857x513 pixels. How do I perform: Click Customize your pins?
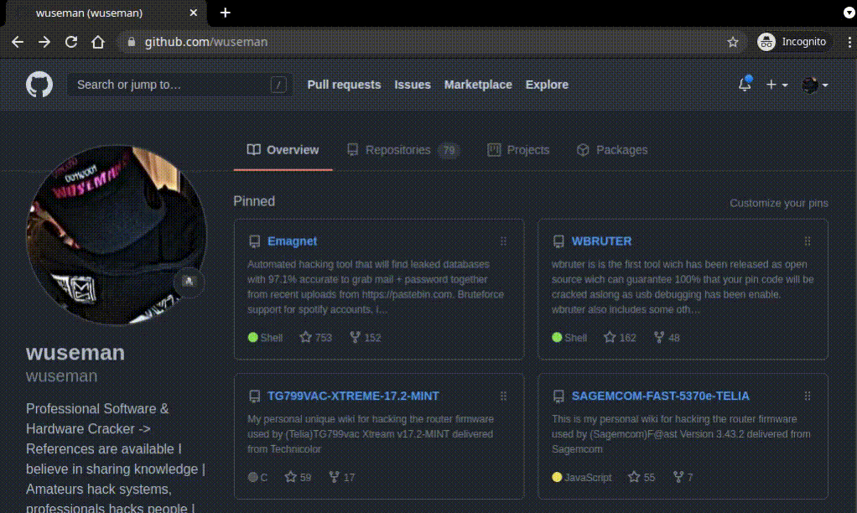[778, 203]
